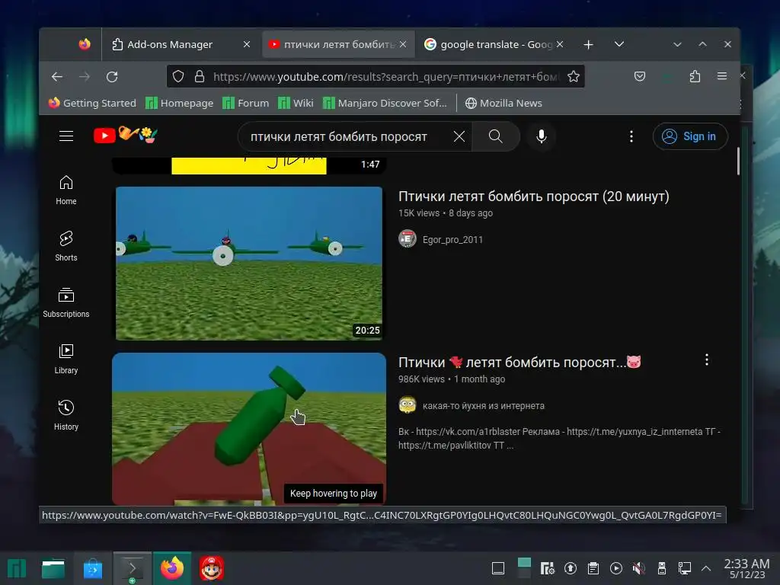
Task: Open the 1:47 yellow video thumbnail
Action: coord(249,165)
